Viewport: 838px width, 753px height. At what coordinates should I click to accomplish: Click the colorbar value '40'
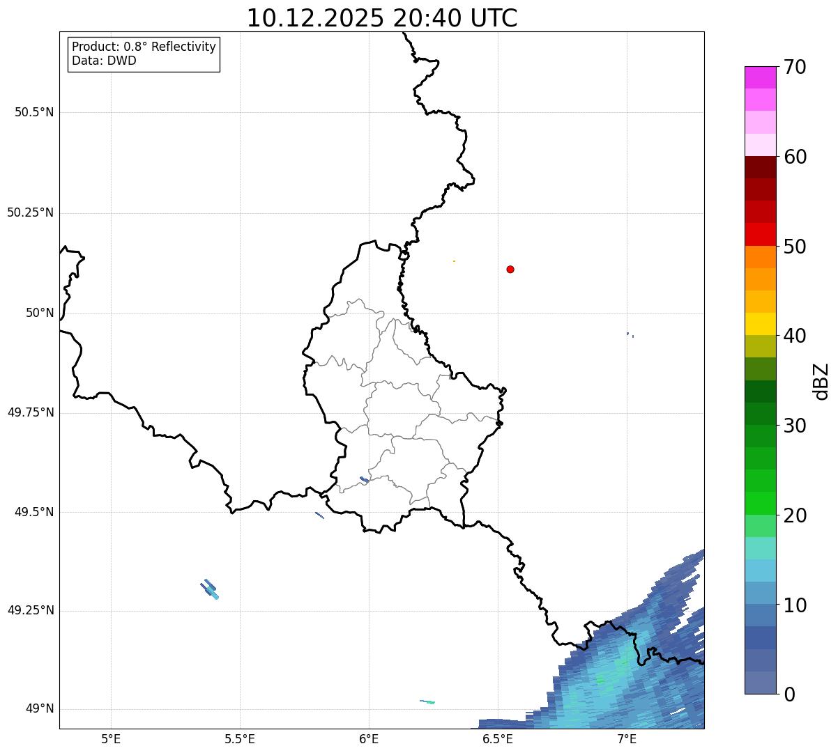(795, 336)
